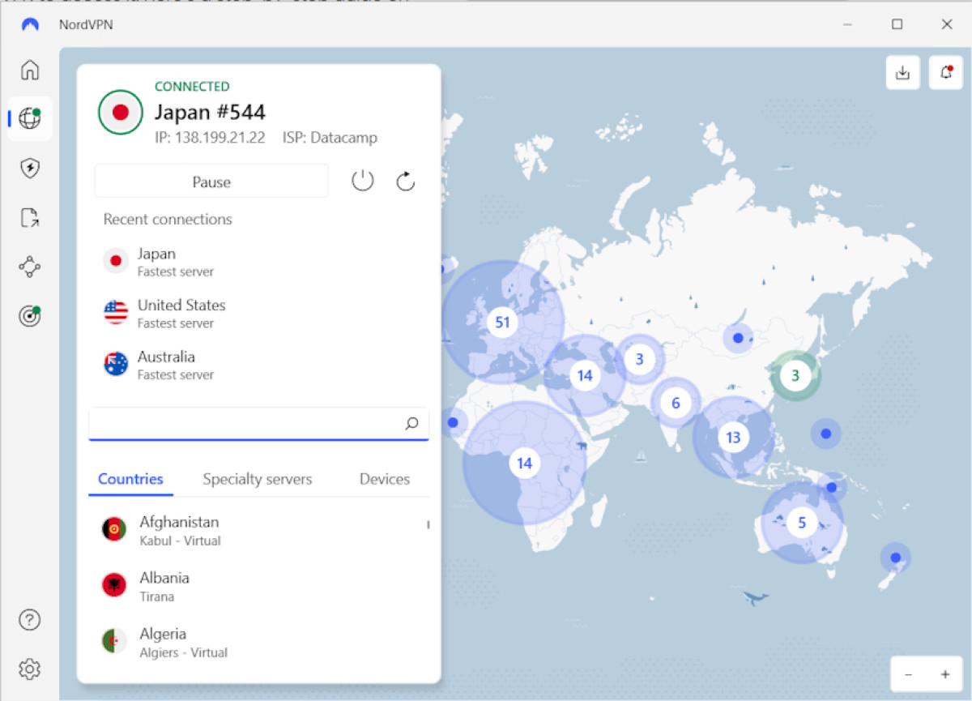The height and width of the screenshot is (701, 972).
Task: Click the New Zealand server dot
Action: (x=895, y=558)
